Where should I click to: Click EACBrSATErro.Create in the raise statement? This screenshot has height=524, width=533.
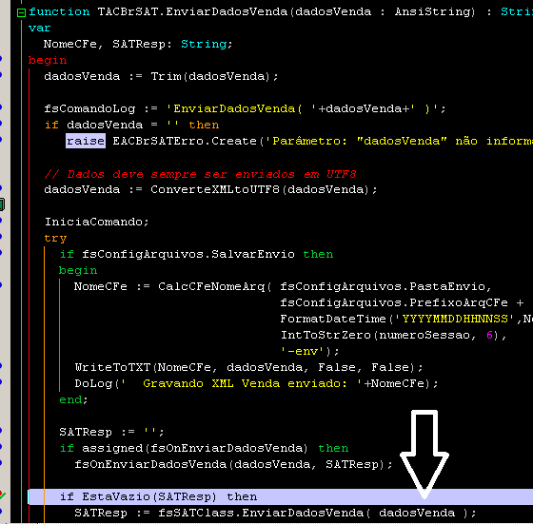pyautogui.click(x=185, y=141)
